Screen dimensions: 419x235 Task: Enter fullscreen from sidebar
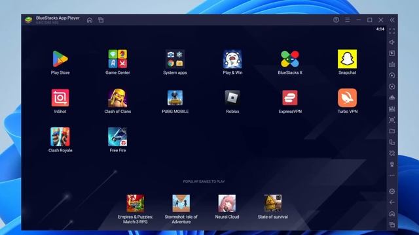pyautogui.click(x=392, y=31)
